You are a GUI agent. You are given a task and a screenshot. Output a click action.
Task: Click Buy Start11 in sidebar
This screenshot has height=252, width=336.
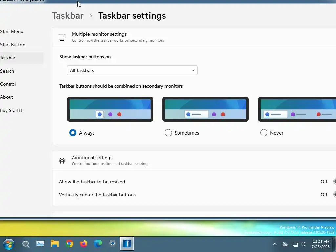click(11, 110)
